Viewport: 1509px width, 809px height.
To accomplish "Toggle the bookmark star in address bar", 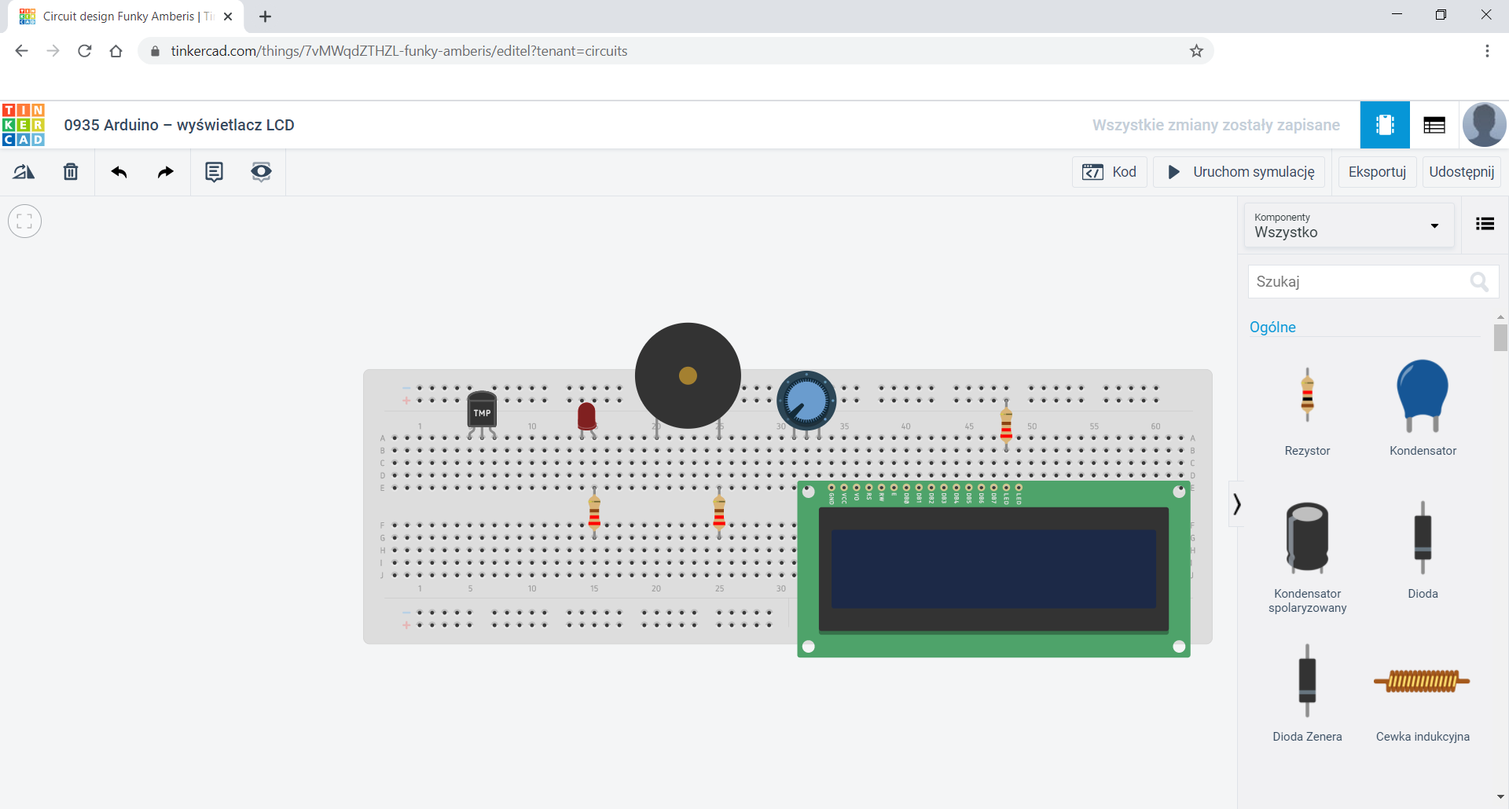I will [1196, 51].
